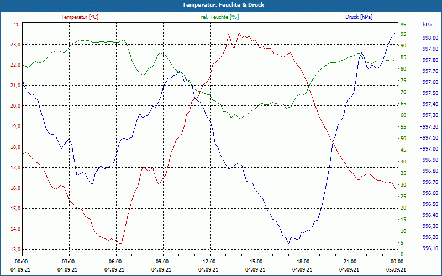This screenshot has width=442, height=276.
Task: Click the '25' humidity axis tick
Action: coord(403,197)
